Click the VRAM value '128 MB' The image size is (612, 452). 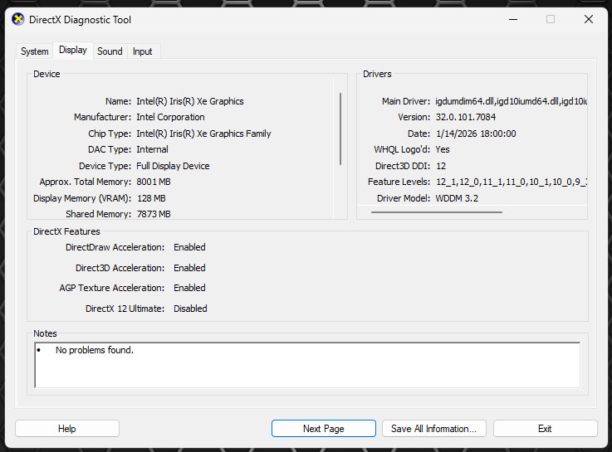(x=151, y=198)
